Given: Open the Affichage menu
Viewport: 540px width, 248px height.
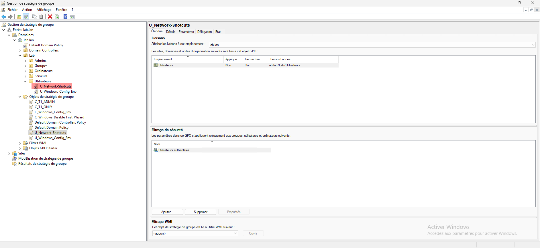Looking at the screenshot, I should 44,10.
